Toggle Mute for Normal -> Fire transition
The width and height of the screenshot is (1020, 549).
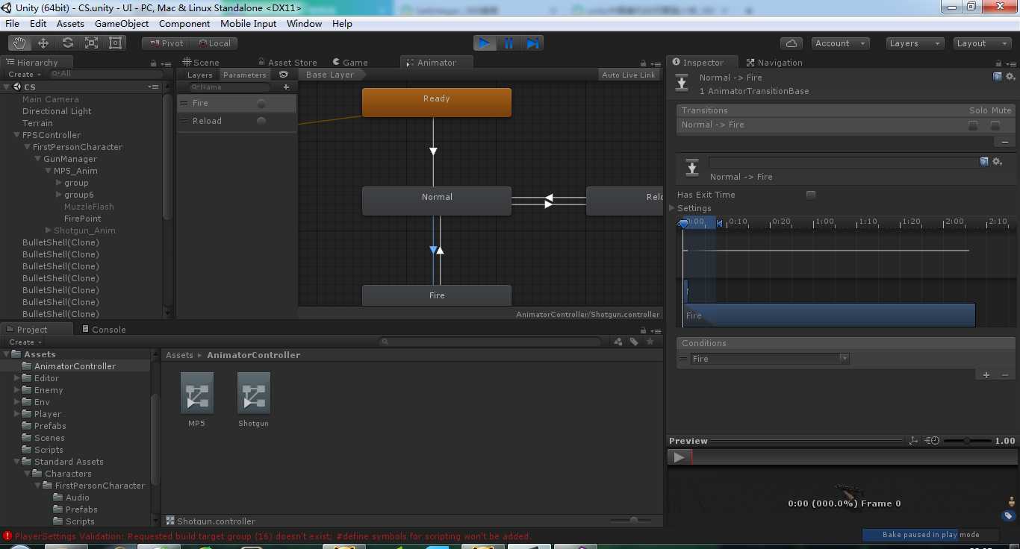(x=995, y=125)
